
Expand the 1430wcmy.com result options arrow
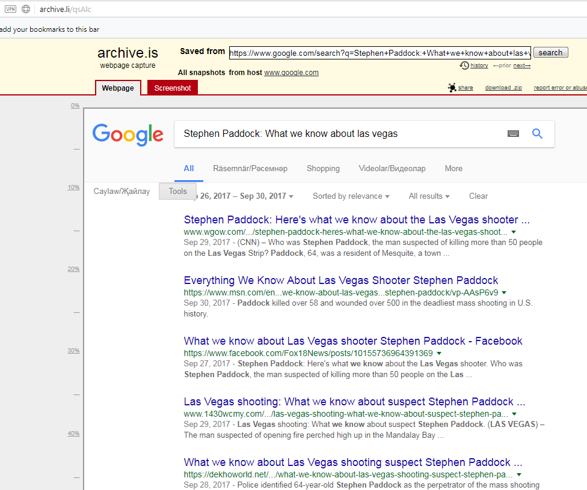point(514,414)
